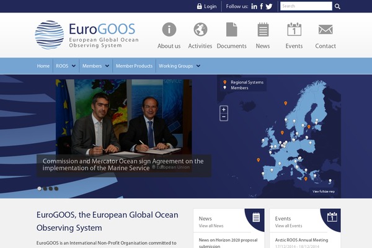Click the News panel notepad icon

(x=256, y=218)
